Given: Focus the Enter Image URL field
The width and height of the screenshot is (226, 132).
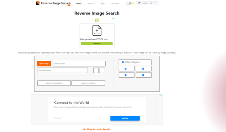Looking at the screenshot, I should click(x=79, y=63).
